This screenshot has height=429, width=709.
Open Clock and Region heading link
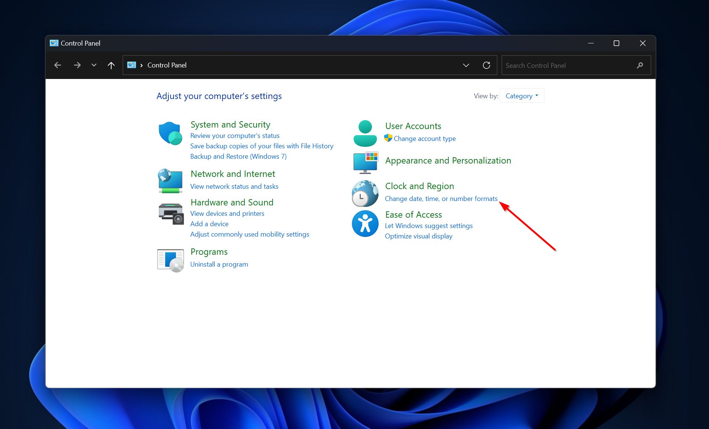click(419, 186)
